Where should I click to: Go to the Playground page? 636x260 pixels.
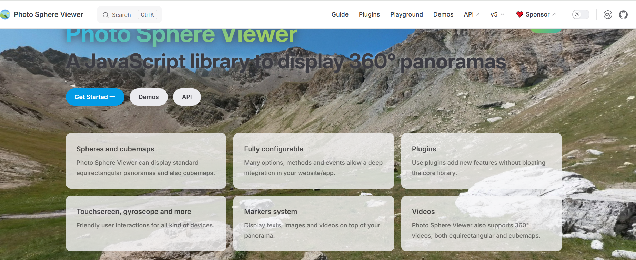coord(406,14)
